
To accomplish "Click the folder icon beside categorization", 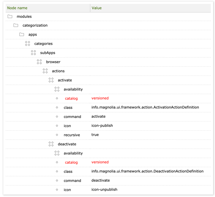I will [x=16, y=25].
